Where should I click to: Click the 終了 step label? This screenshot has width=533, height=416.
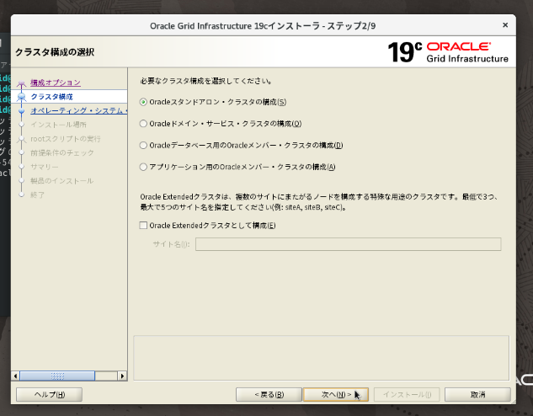[x=37, y=195]
